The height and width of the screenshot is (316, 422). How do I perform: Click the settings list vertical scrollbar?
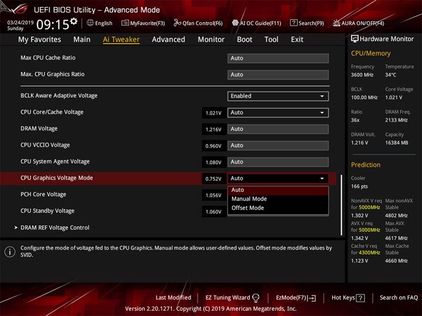point(341,205)
